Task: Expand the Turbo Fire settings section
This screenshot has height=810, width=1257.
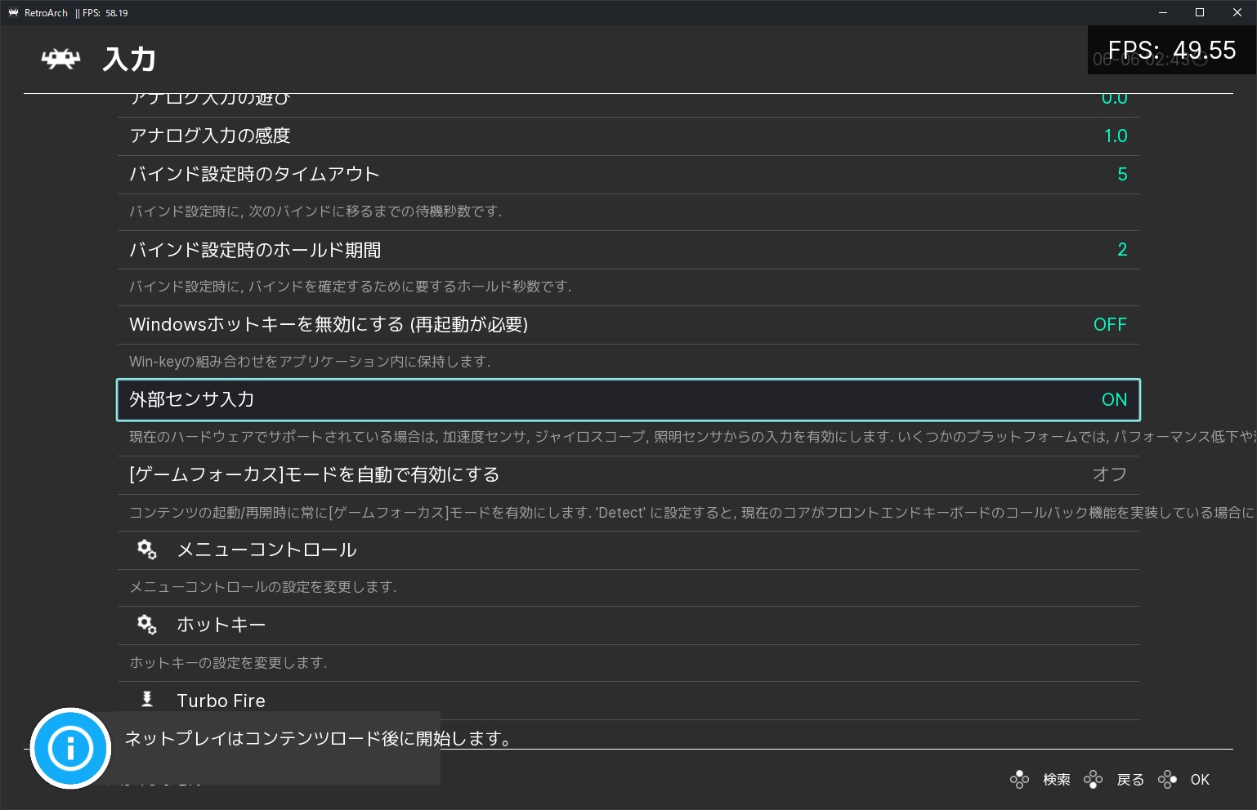Action: pyautogui.click(x=221, y=700)
